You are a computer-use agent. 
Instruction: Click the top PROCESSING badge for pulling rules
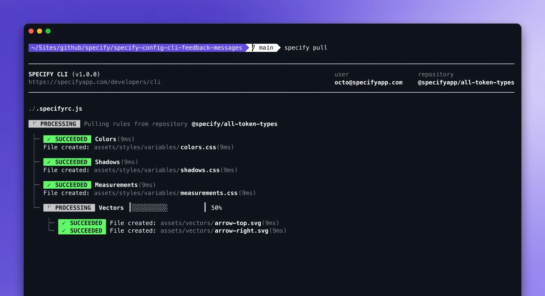pos(54,124)
